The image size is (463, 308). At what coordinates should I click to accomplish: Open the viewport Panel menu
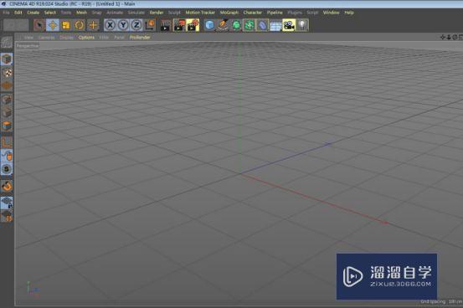point(119,38)
